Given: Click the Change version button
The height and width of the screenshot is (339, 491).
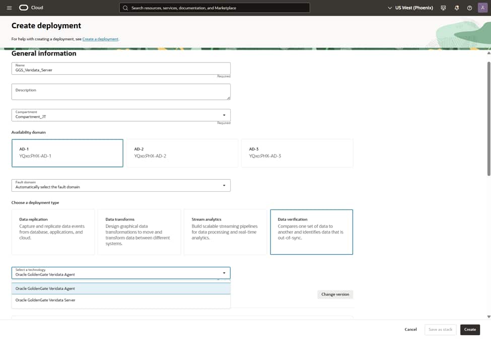Looking at the screenshot, I should (335, 294).
